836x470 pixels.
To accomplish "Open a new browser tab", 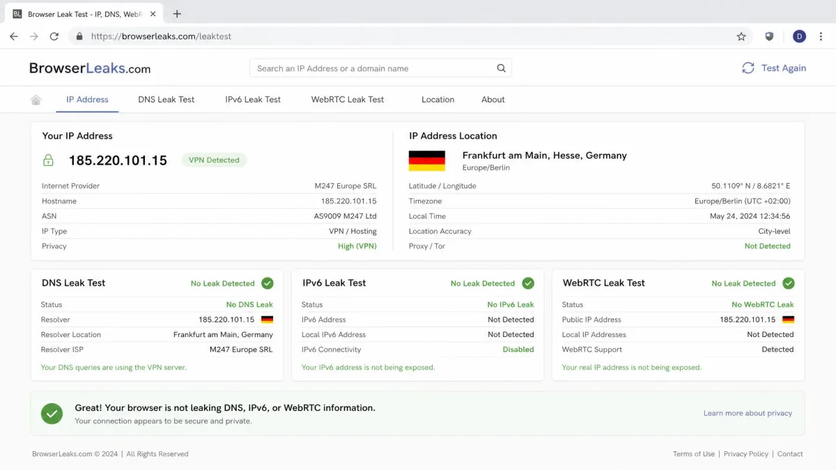I will pos(177,14).
